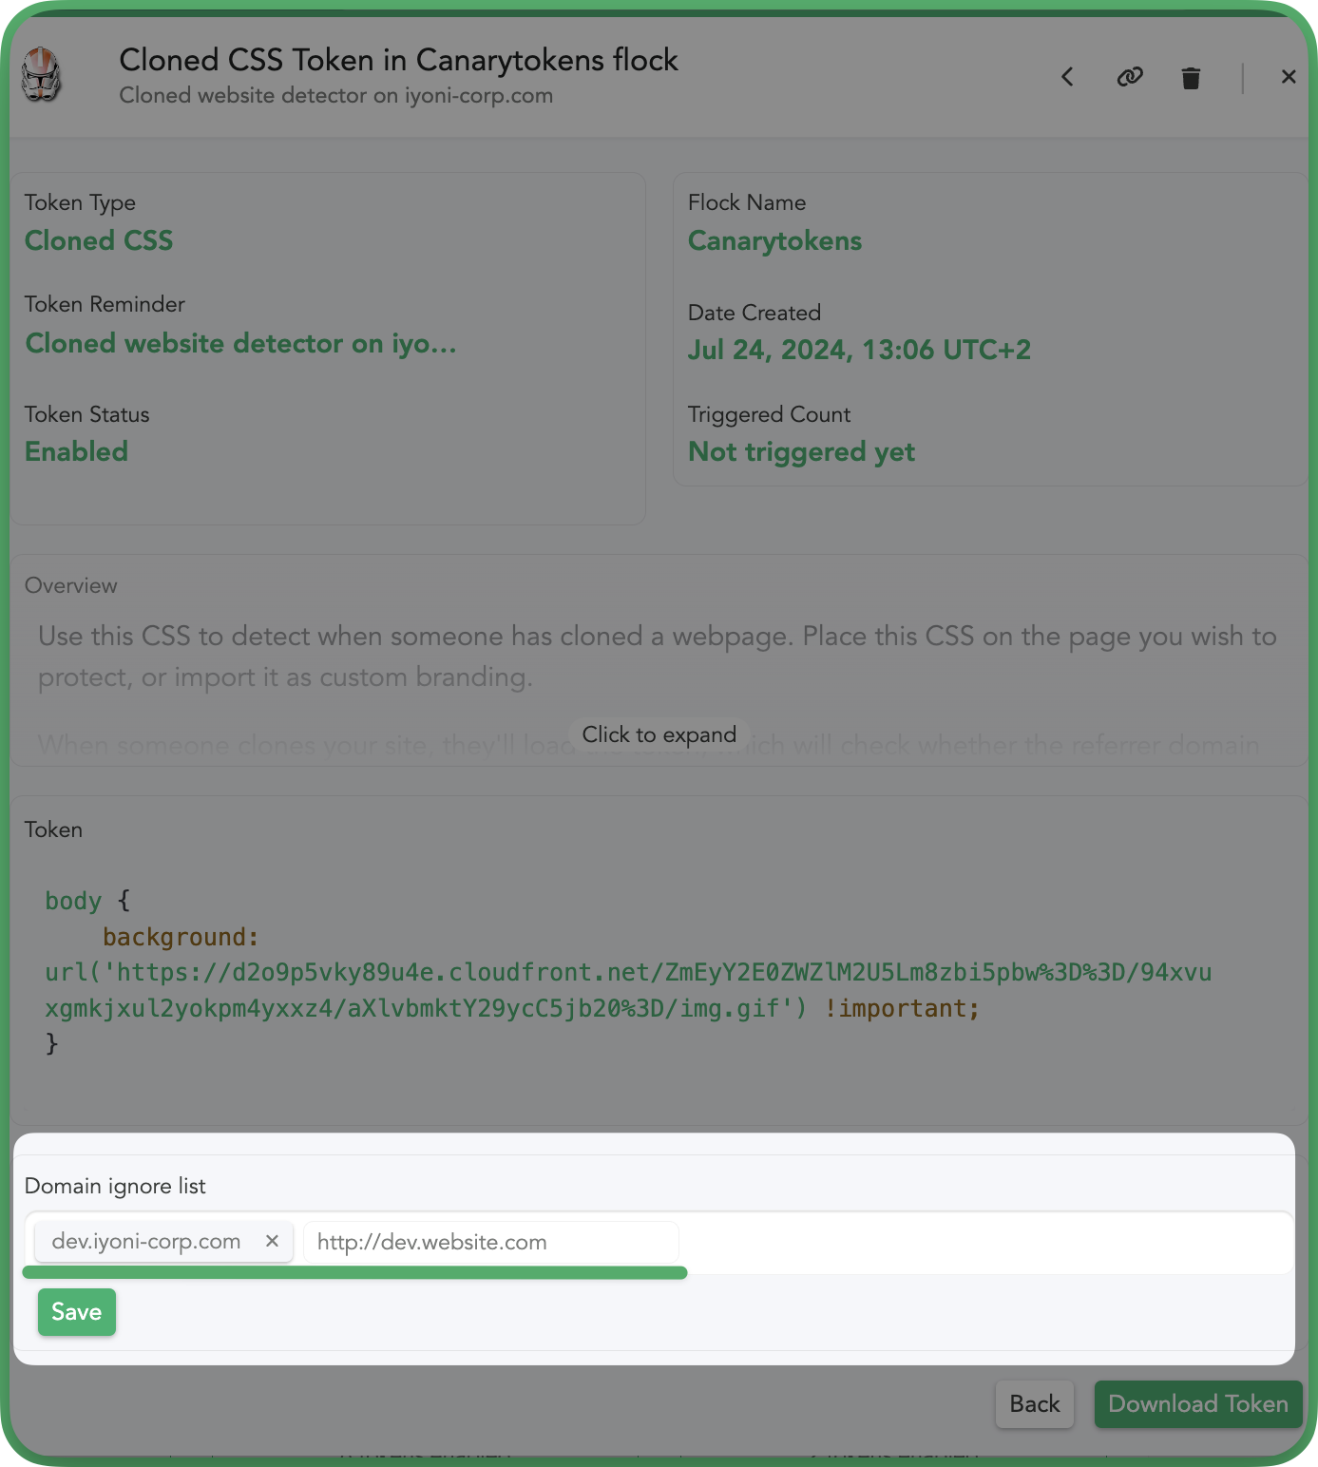1318x1467 pixels.
Task: Save the domain ignore list
Action: click(77, 1312)
